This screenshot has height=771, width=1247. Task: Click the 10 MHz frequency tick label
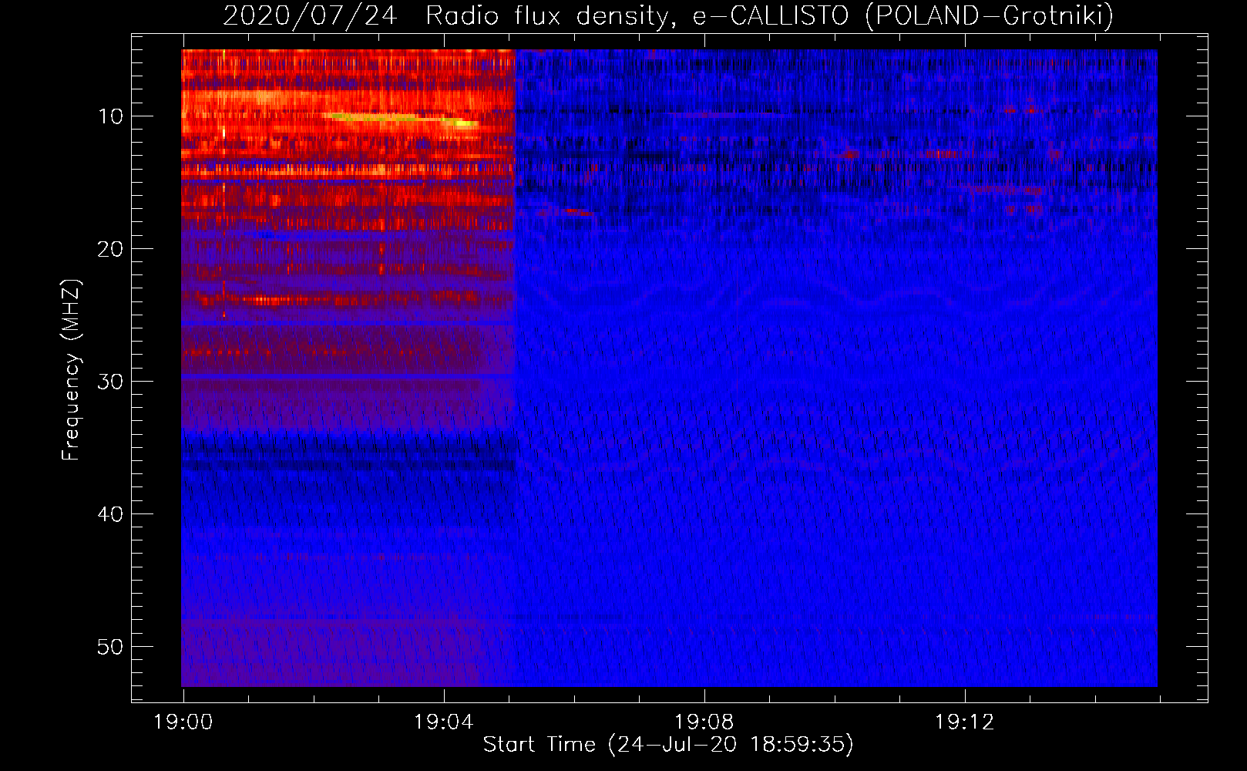[x=111, y=116]
